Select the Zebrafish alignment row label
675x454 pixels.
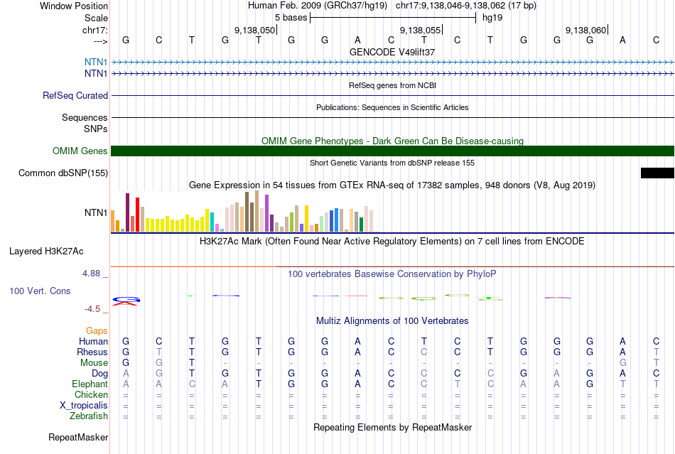[89, 416]
